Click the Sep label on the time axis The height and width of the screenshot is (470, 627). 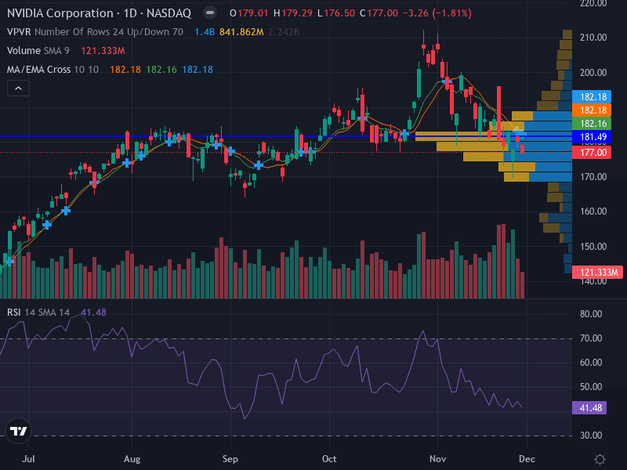pos(230,459)
